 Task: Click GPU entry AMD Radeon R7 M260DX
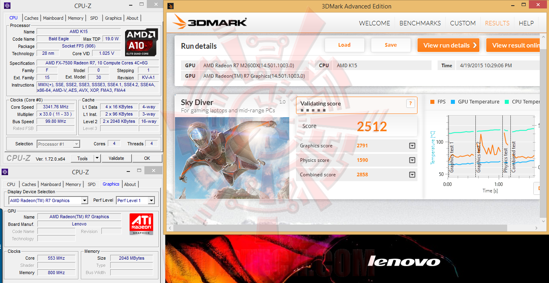tap(248, 66)
